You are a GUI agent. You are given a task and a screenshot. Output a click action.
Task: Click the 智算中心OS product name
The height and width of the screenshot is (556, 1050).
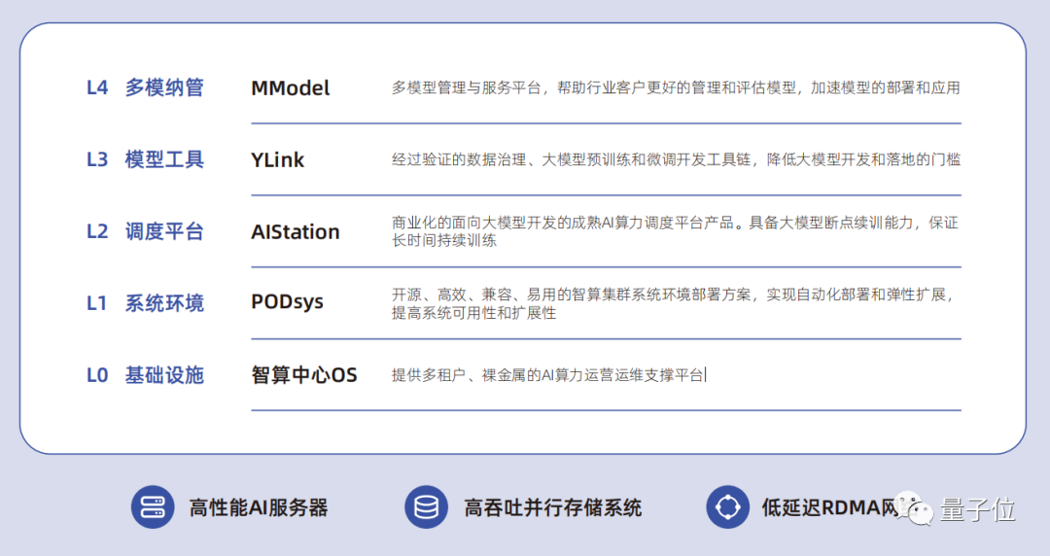pyautogui.click(x=304, y=375)
